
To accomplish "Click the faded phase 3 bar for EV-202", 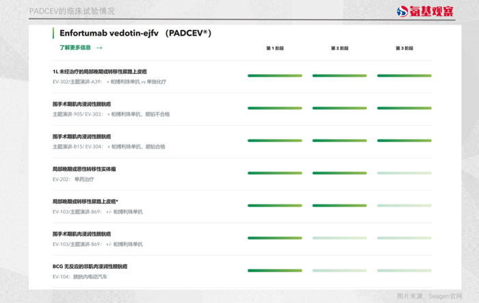I will coord(404,173).
